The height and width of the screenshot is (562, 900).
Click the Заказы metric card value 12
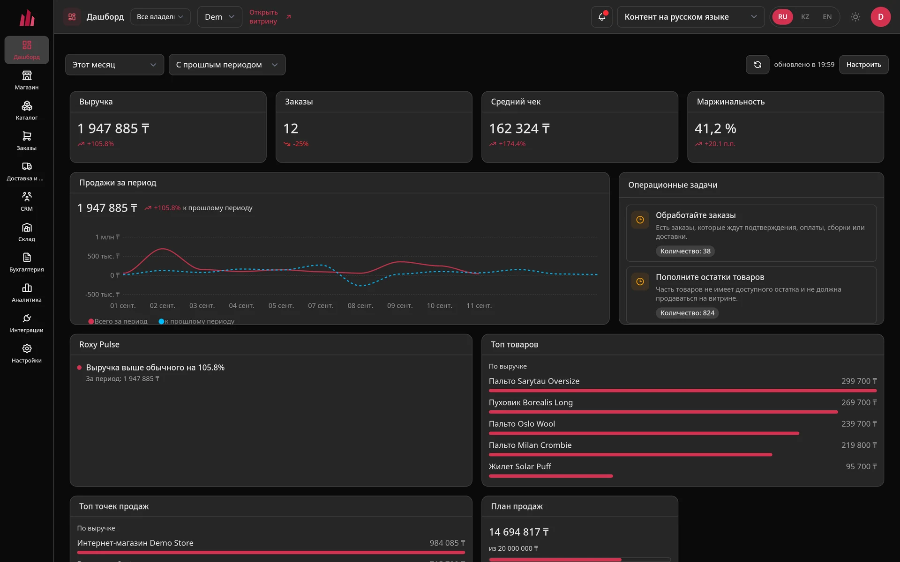click(291, 128)
